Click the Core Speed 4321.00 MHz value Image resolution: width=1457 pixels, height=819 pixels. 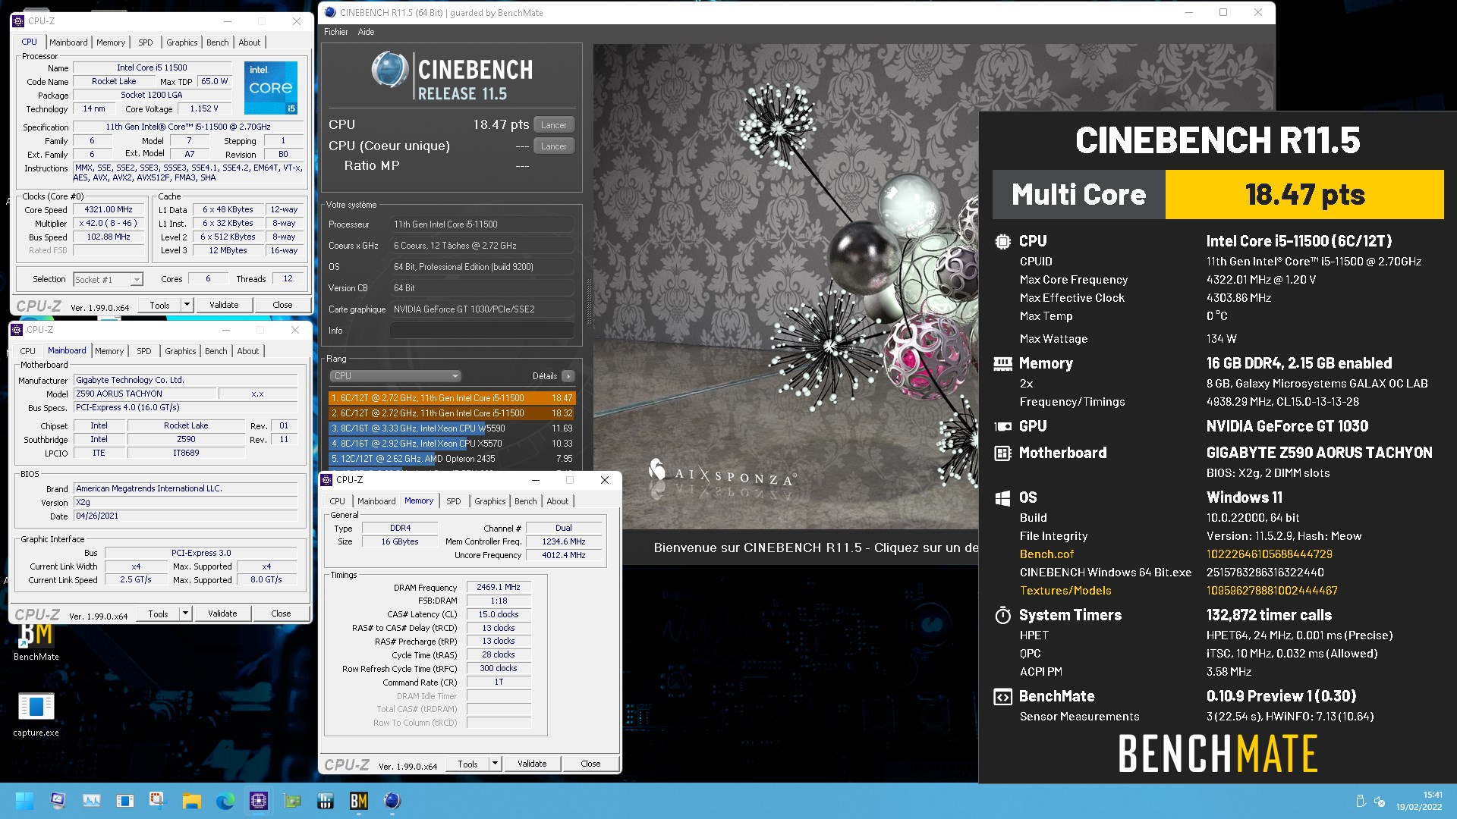[109, 209]
